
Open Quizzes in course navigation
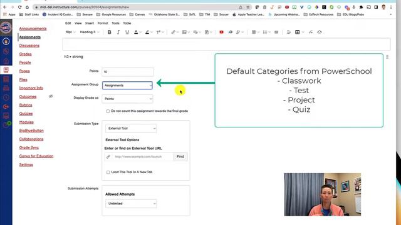(x=26, y=114)
